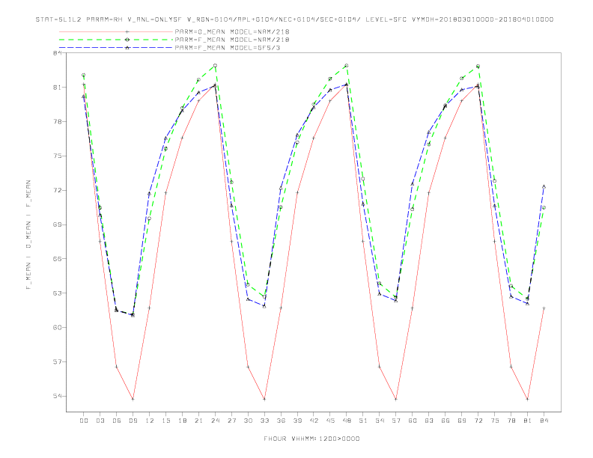Click x-axis forecast hour label 27

coord(231,421)
